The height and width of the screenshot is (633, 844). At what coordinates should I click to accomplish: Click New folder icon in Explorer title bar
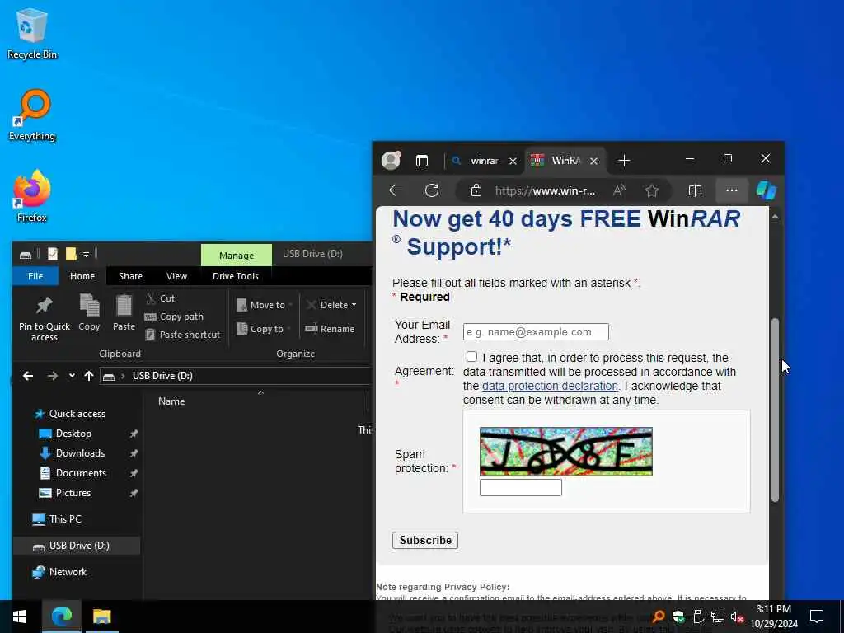(71, 254)
